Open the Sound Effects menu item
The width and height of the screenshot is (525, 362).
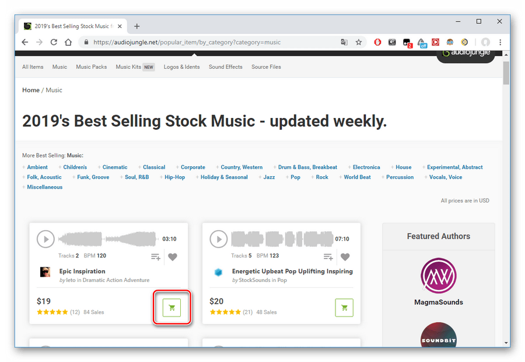tap(225, 67)
